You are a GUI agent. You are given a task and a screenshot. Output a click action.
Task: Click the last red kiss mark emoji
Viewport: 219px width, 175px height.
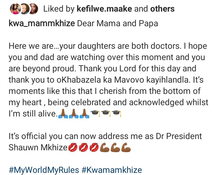click(x=94, y=147)
